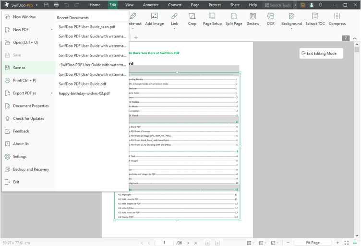Choose New Window from file menu
This screenshot has height=246, width=361.
click(28, 17)
